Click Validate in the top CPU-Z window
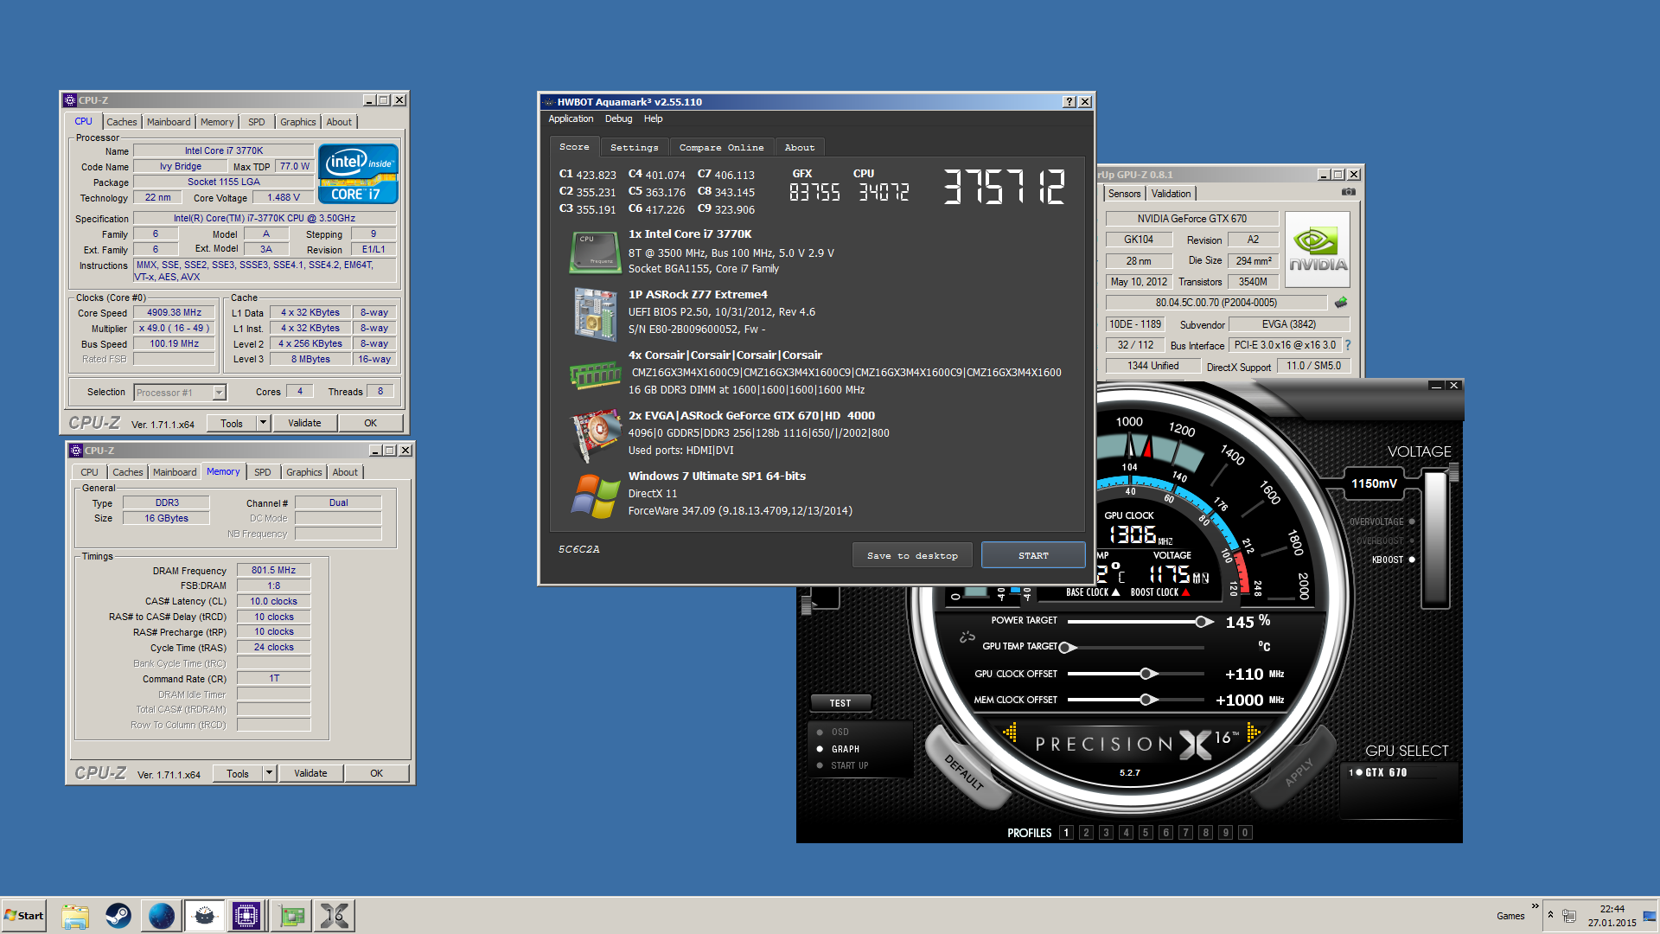The height and width of the screenshot is (934, 1660). point(304,424)
